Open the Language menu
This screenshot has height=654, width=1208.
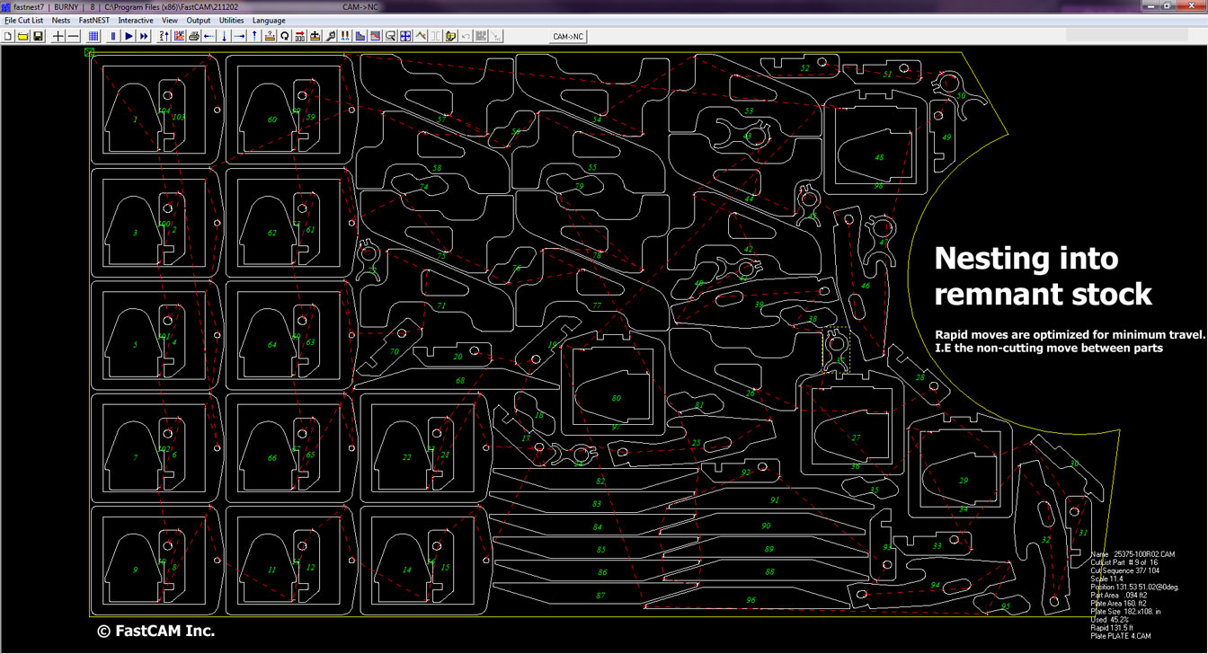click(269, 20)
